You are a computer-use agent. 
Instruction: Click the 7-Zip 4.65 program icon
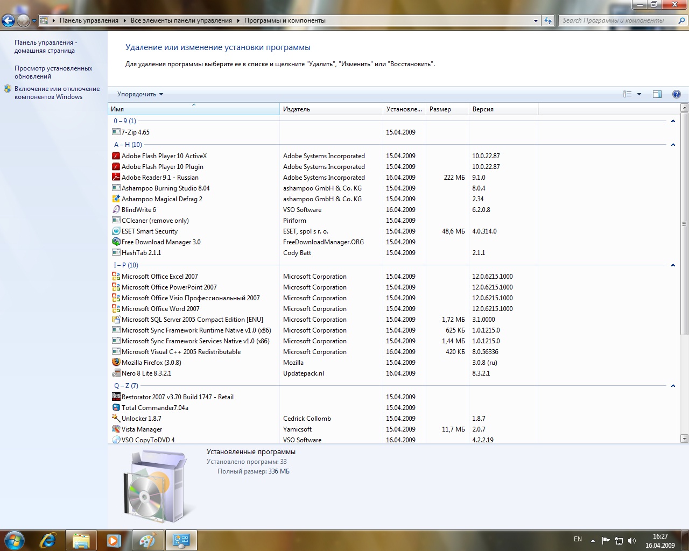(116, 132)
